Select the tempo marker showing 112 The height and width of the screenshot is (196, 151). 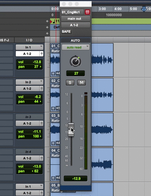point(55,21)
